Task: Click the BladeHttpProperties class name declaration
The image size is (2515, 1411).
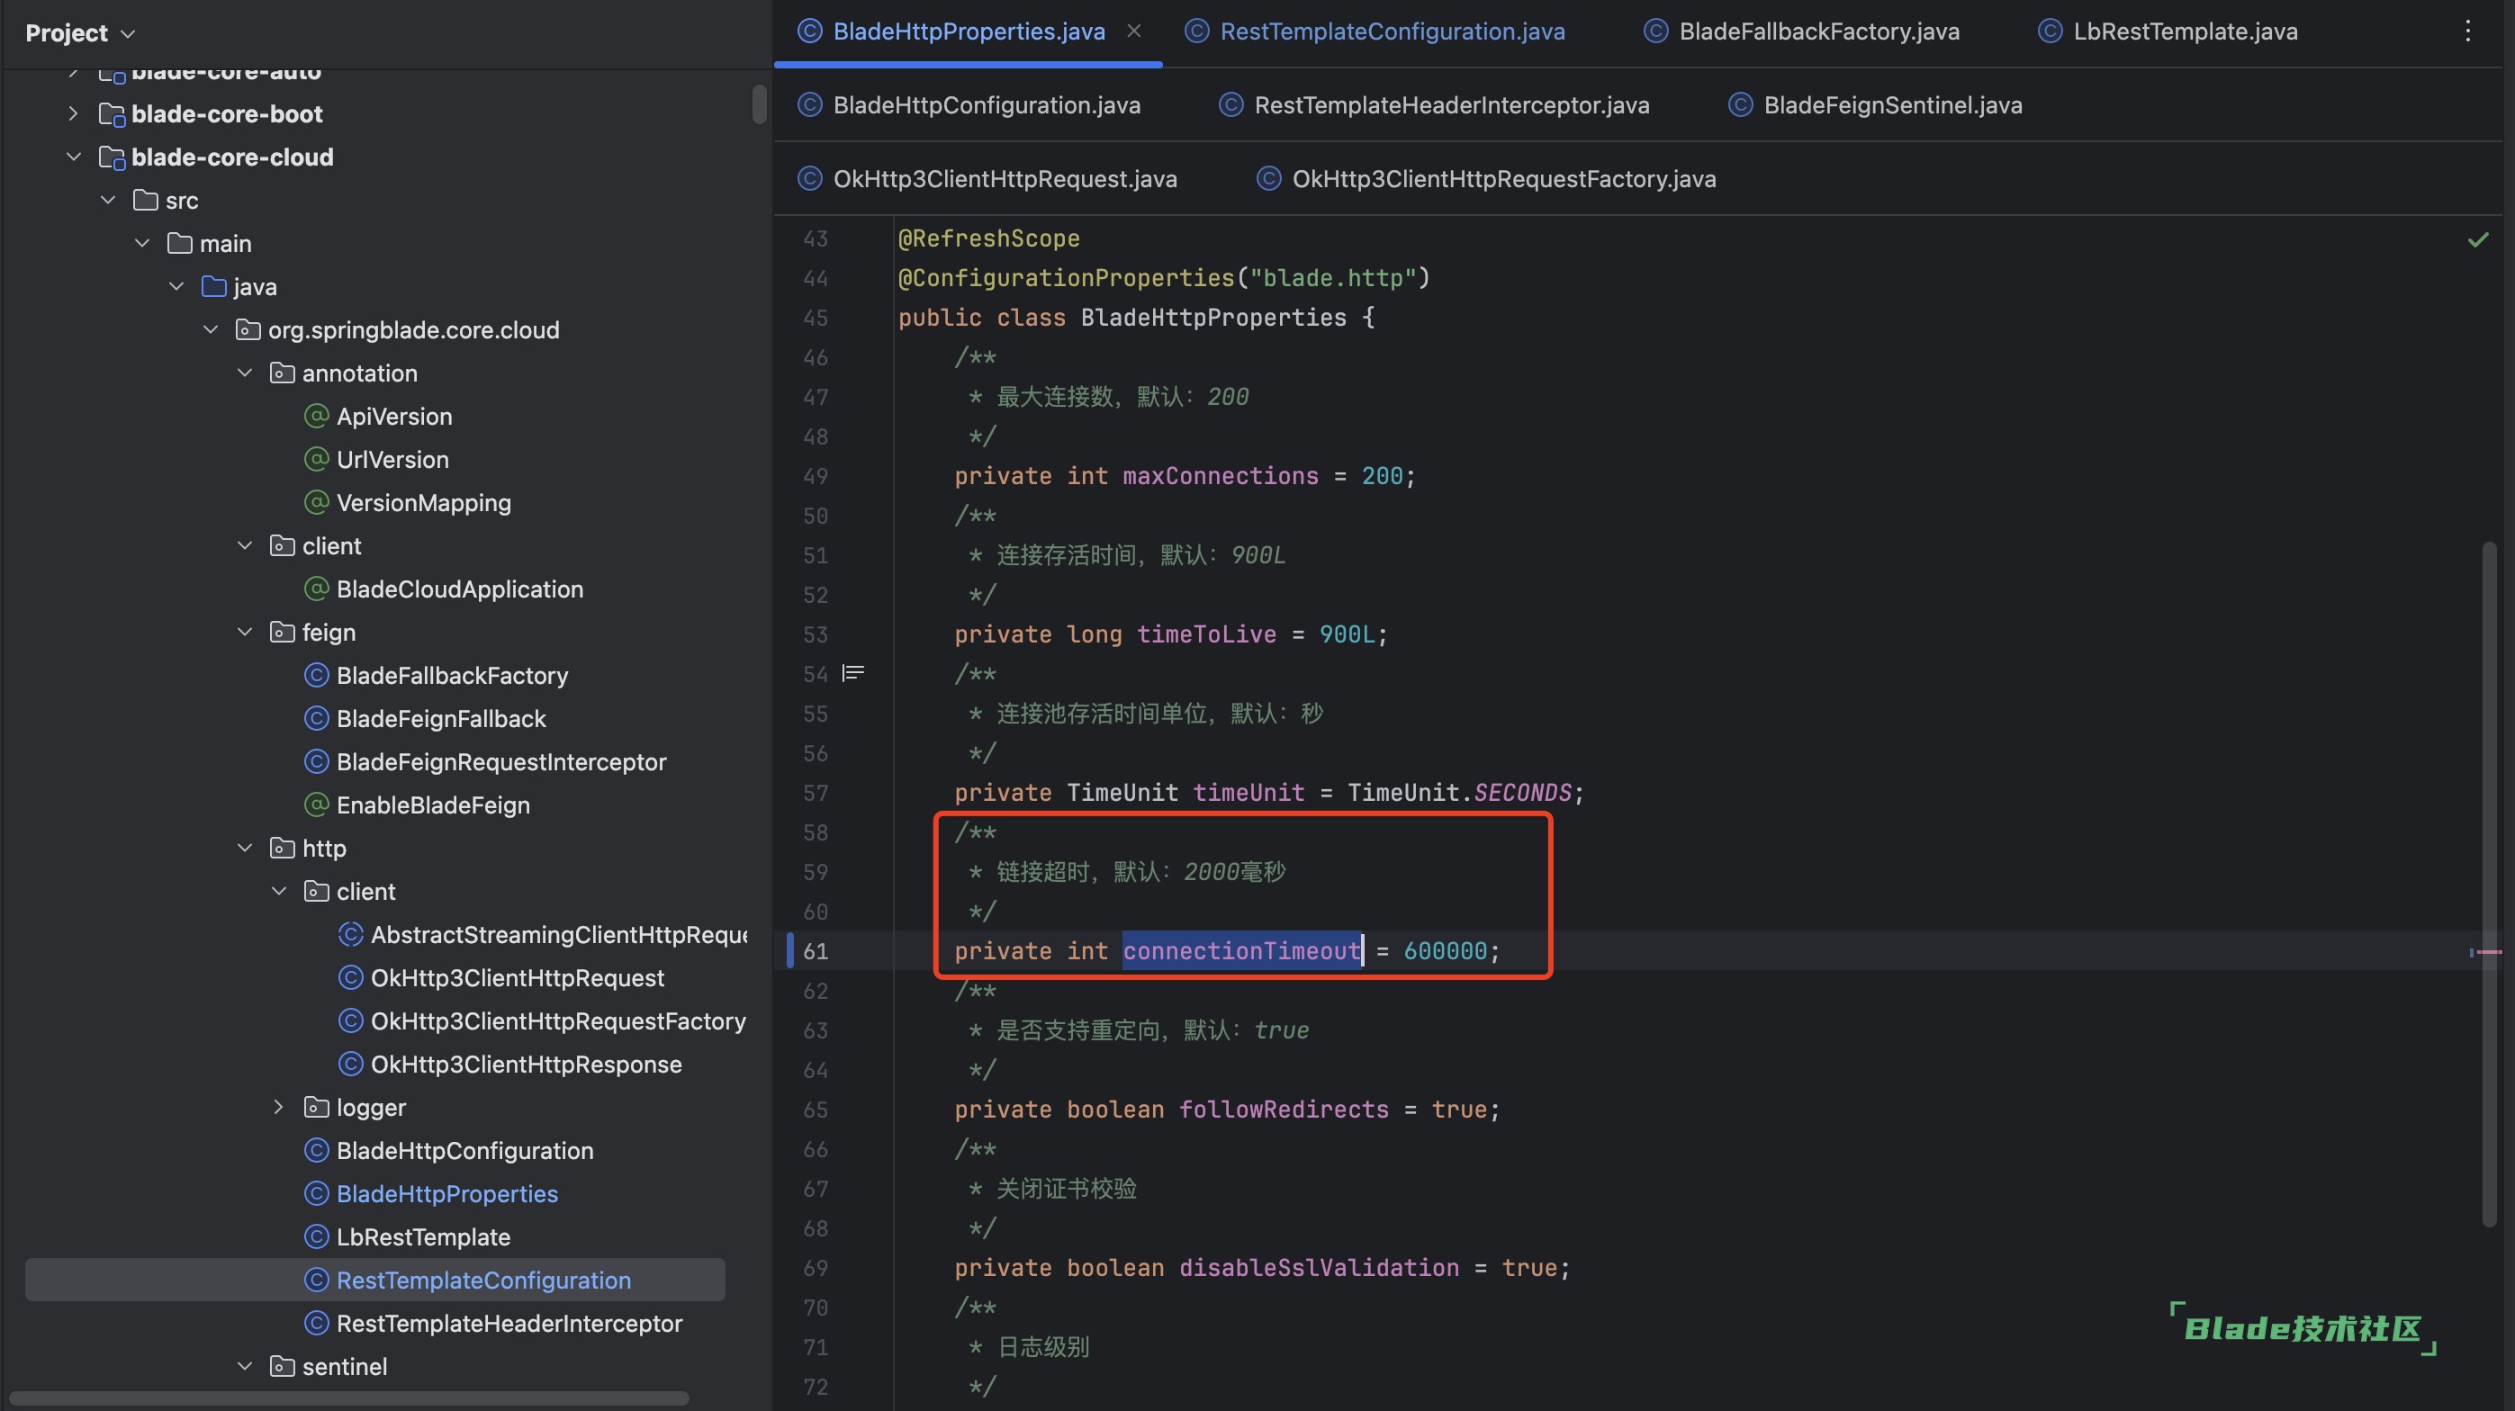Action: 1213,317
